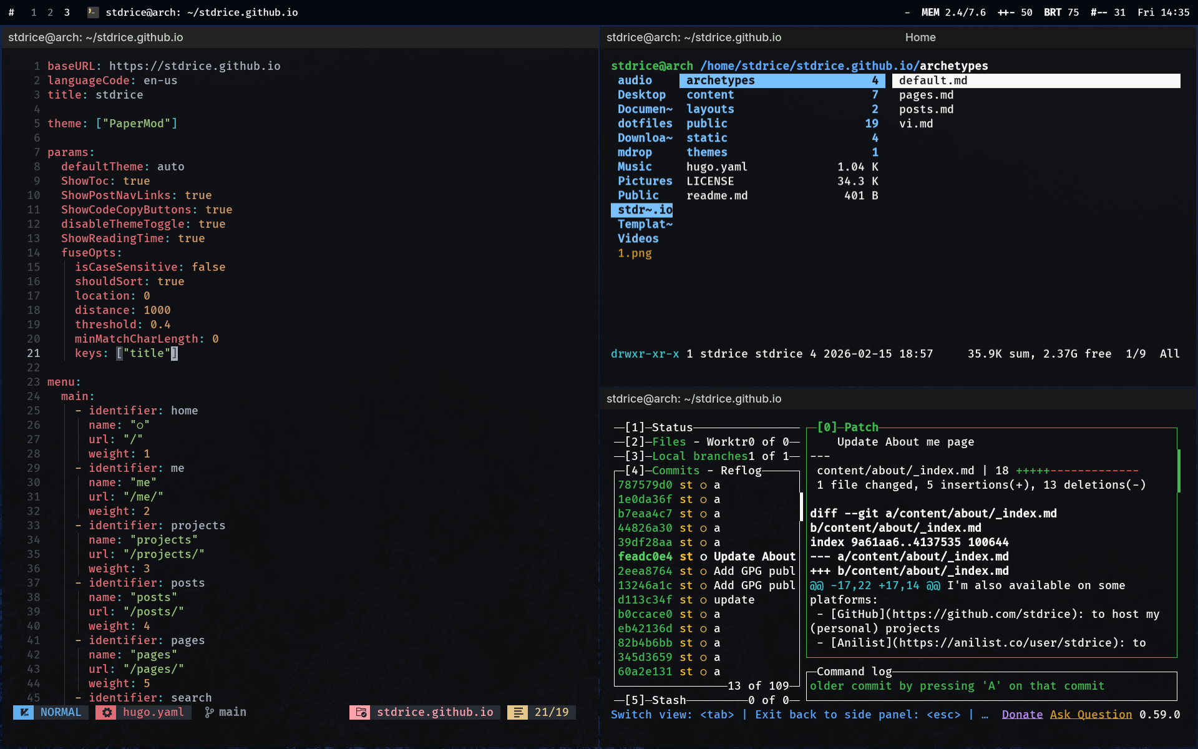
Task: Select commit 60a2e131 in commits list
Action: [x=707, y=672]
